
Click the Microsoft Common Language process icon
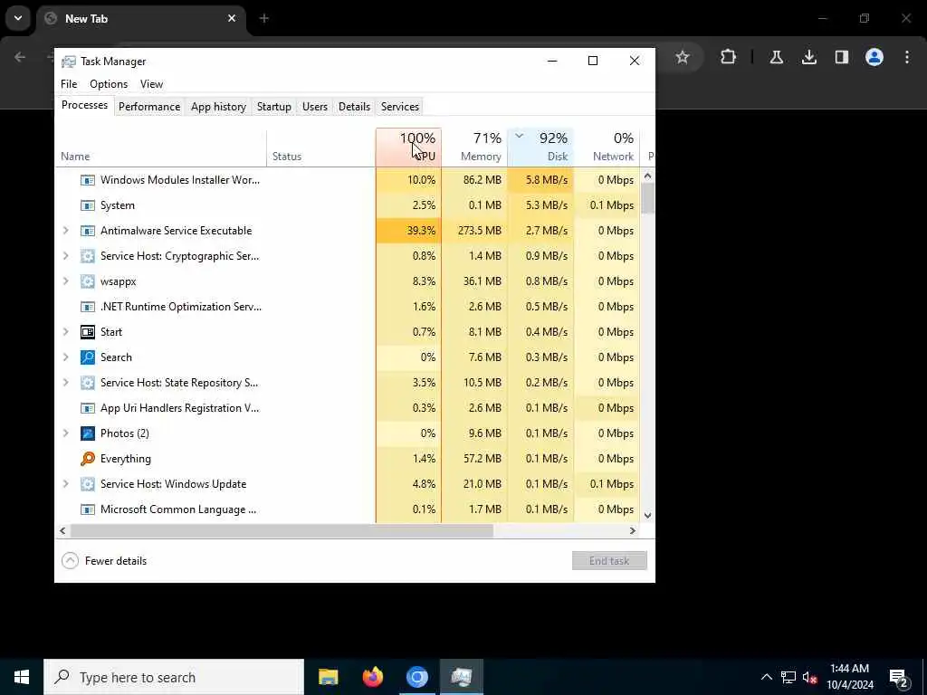(88, 510)
